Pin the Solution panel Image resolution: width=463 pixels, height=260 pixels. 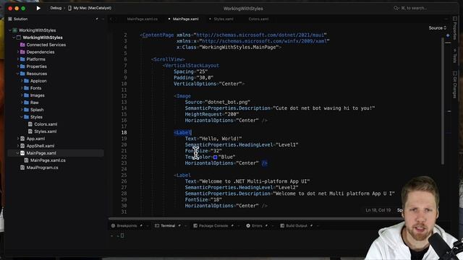point(97,19)
